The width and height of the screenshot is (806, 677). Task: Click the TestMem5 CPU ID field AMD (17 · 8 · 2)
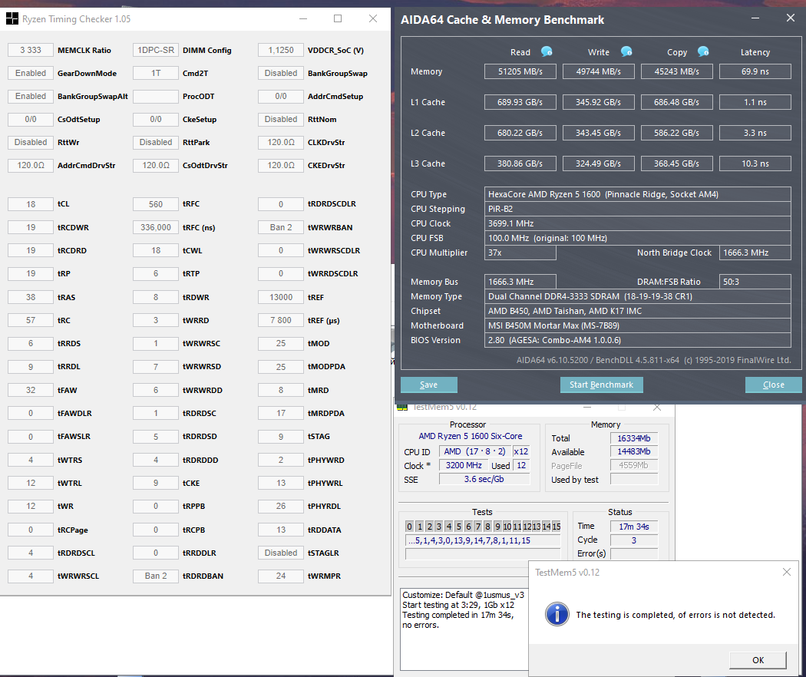coord(474,451)
